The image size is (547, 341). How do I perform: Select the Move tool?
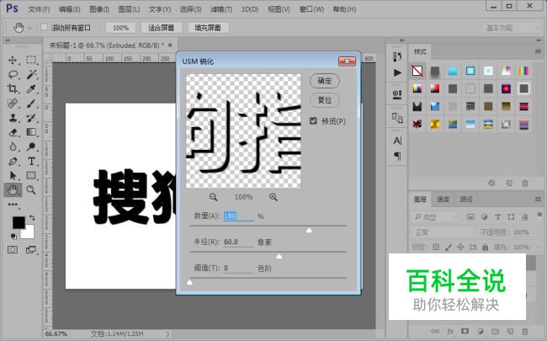coord(13,60)
